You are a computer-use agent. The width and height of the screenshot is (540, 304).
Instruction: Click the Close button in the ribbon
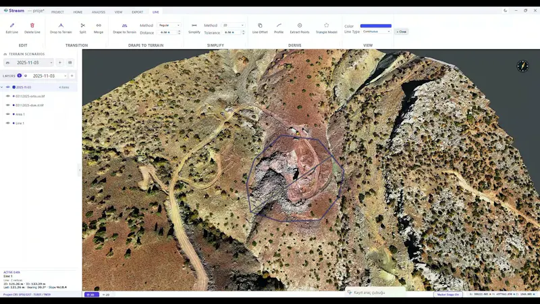(401, 32)
